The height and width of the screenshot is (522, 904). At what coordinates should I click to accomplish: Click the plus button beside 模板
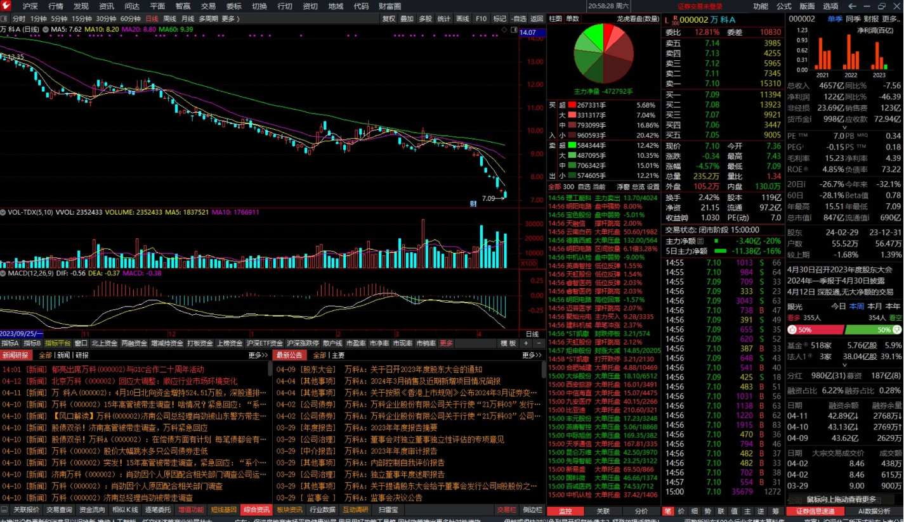[x=527, y=343]
